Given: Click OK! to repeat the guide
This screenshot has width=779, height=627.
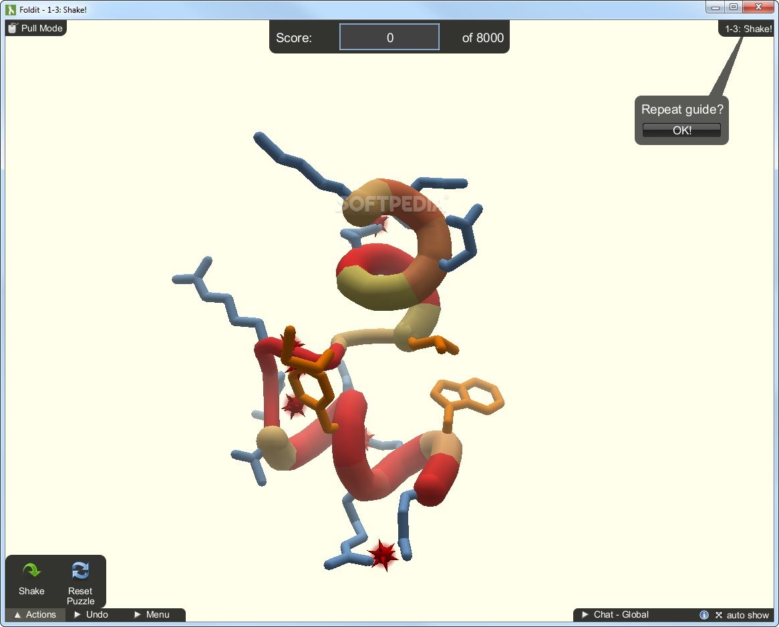Looking at the screenshot, I should pyautogui.click(x=681, y=130).
